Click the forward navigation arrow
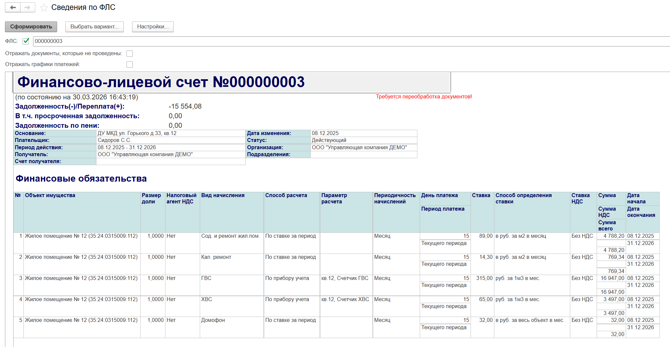This screenshot has width=670, height=347. [x=28, y=7]
